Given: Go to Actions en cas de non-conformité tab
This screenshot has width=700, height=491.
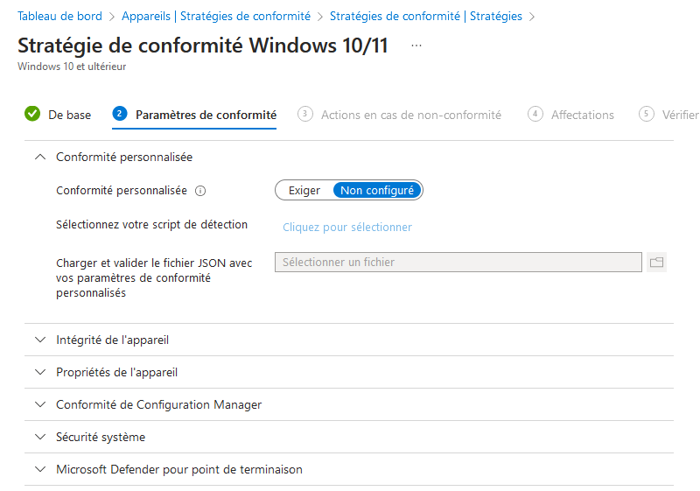Looking at the screenshot, I should pos(410,115).
